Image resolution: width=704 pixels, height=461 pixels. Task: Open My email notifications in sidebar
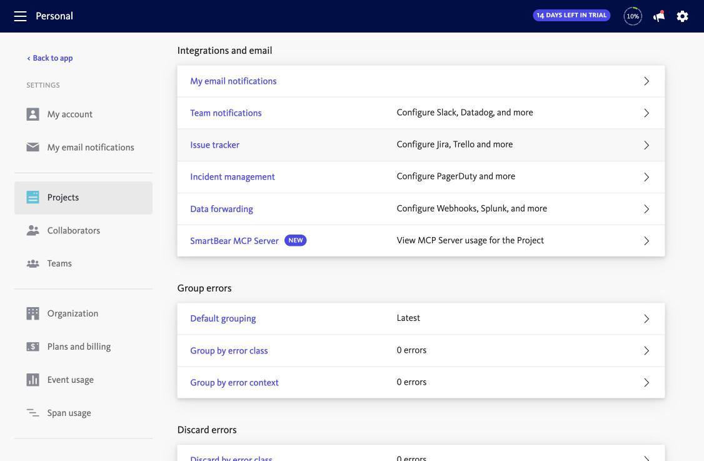click(84, 148)
